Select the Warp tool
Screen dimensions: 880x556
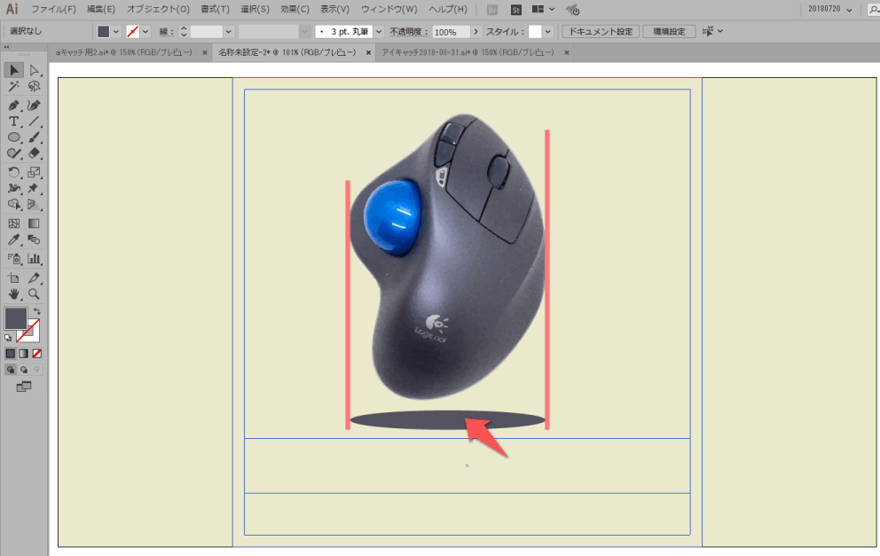pyautogui.click(x=14, y=189)
